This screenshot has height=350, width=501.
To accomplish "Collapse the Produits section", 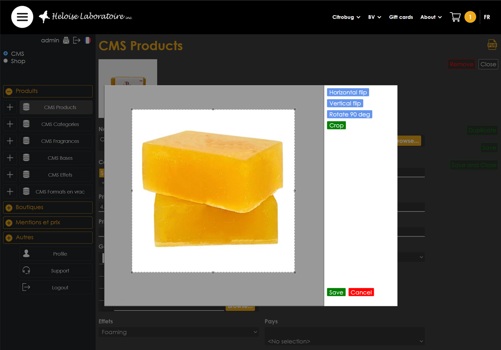I will pyautogui.click(x=9, y=91).
